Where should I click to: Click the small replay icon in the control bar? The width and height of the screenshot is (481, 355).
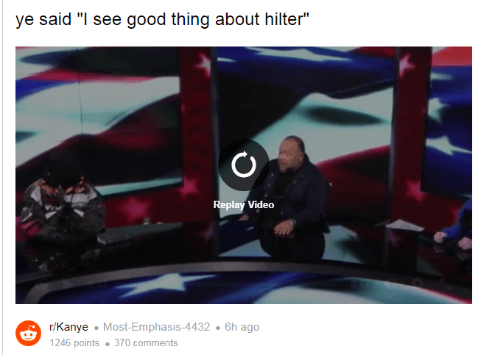pos(41,284)
